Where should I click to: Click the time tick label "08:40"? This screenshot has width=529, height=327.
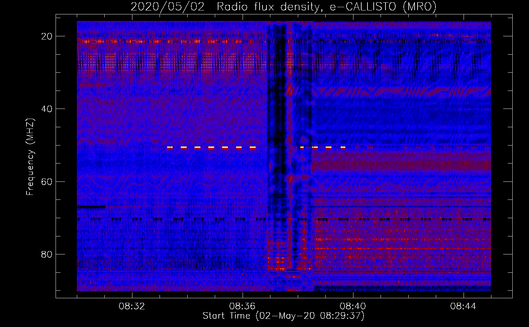coord(353,306)
